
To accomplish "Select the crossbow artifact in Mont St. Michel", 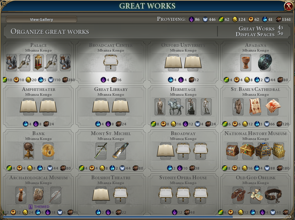I will click(101, 151).
